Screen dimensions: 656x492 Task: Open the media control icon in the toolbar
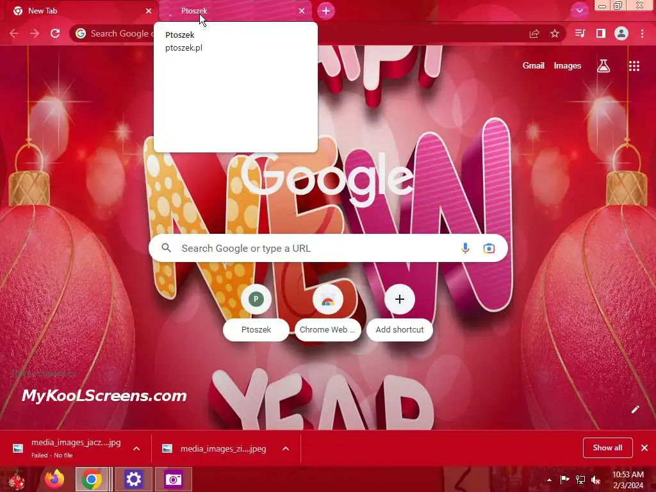[580, 33]
